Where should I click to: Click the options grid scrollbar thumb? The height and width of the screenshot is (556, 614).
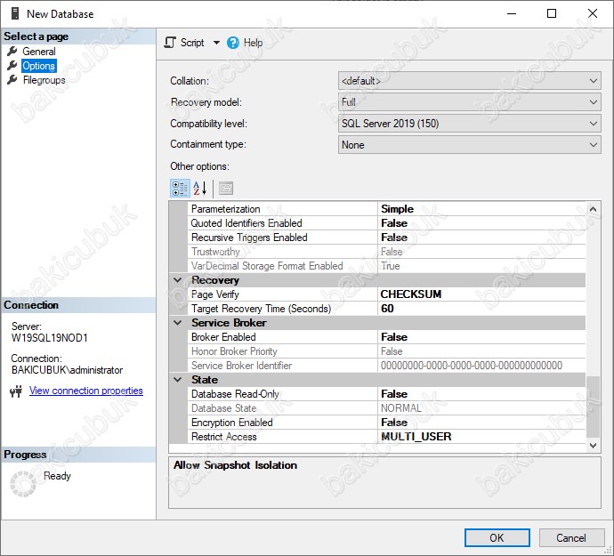coord(593,406)
